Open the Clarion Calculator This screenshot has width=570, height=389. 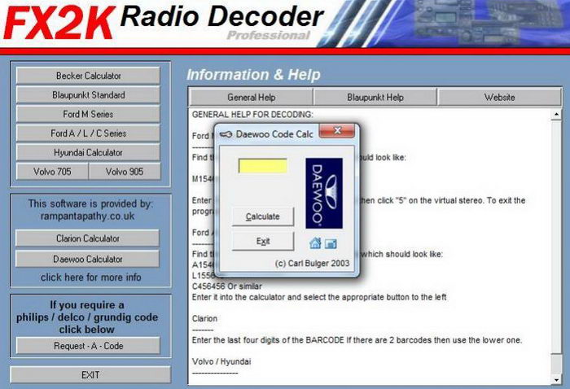(x=88, y=238)
